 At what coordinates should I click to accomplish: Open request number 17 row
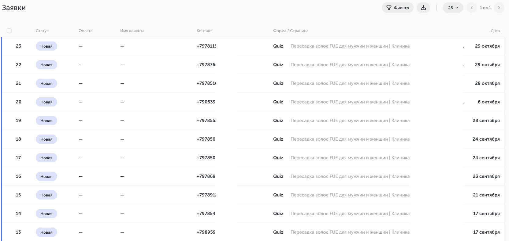click(x=253, y=158)
